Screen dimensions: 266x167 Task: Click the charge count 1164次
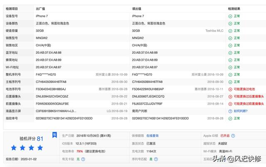151,151
